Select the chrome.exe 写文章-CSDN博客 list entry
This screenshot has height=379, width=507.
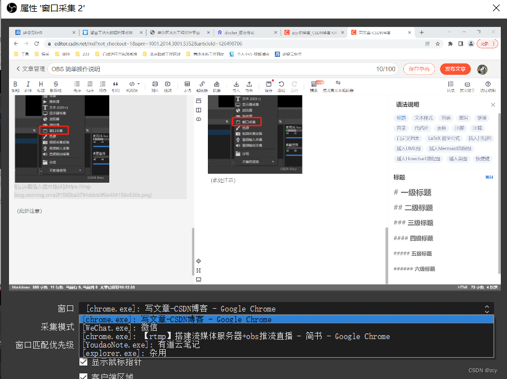pos(286,319)
